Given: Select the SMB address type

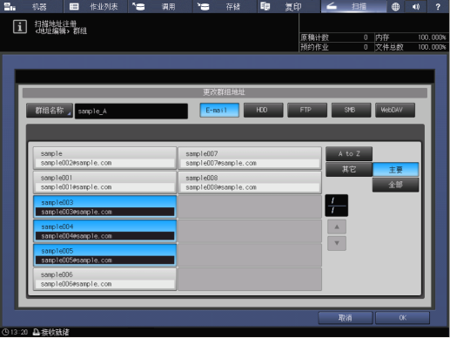Looking at the screenshot, I should coord(351,110).
